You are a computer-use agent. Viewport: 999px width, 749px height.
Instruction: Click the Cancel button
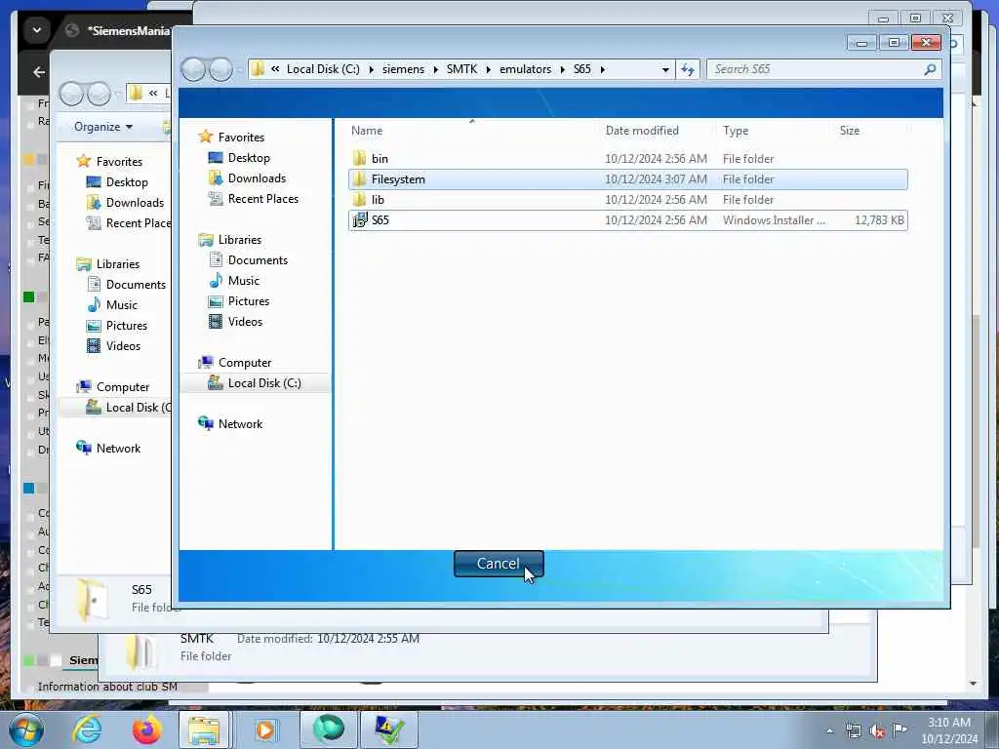[499, 564]
